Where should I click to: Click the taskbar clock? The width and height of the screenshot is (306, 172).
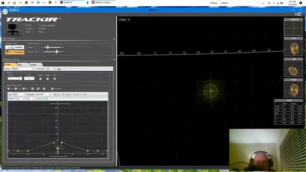pyautogui.click(x=292, y=3)
